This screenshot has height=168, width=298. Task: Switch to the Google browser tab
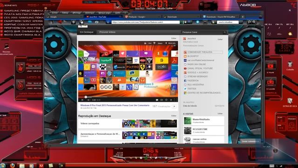click(x=65, y=17)
